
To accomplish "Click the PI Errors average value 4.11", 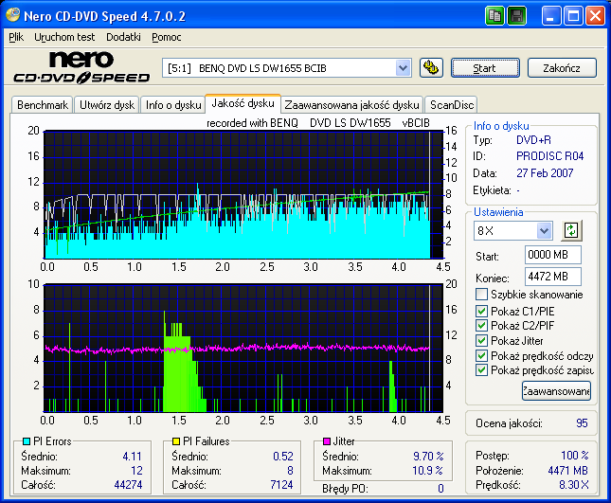I will (x=132, y=457).
